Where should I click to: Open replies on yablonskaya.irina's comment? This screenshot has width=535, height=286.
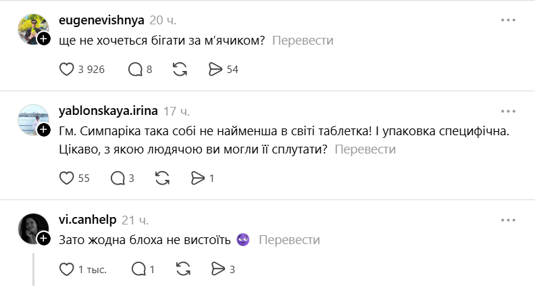point(117,178)
